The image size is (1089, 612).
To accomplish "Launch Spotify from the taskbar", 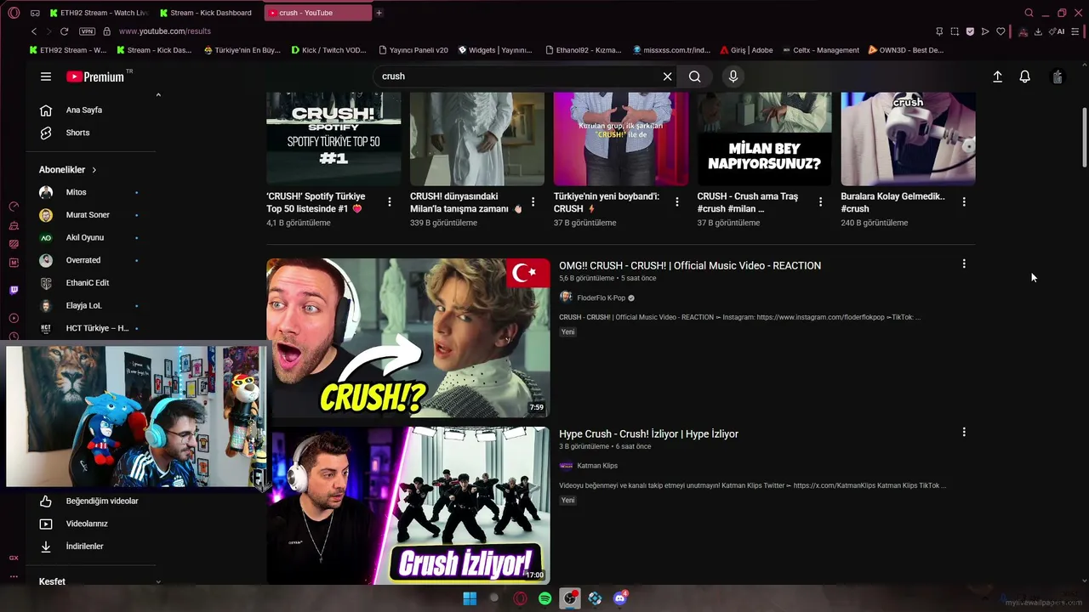I will pos(544,598).
